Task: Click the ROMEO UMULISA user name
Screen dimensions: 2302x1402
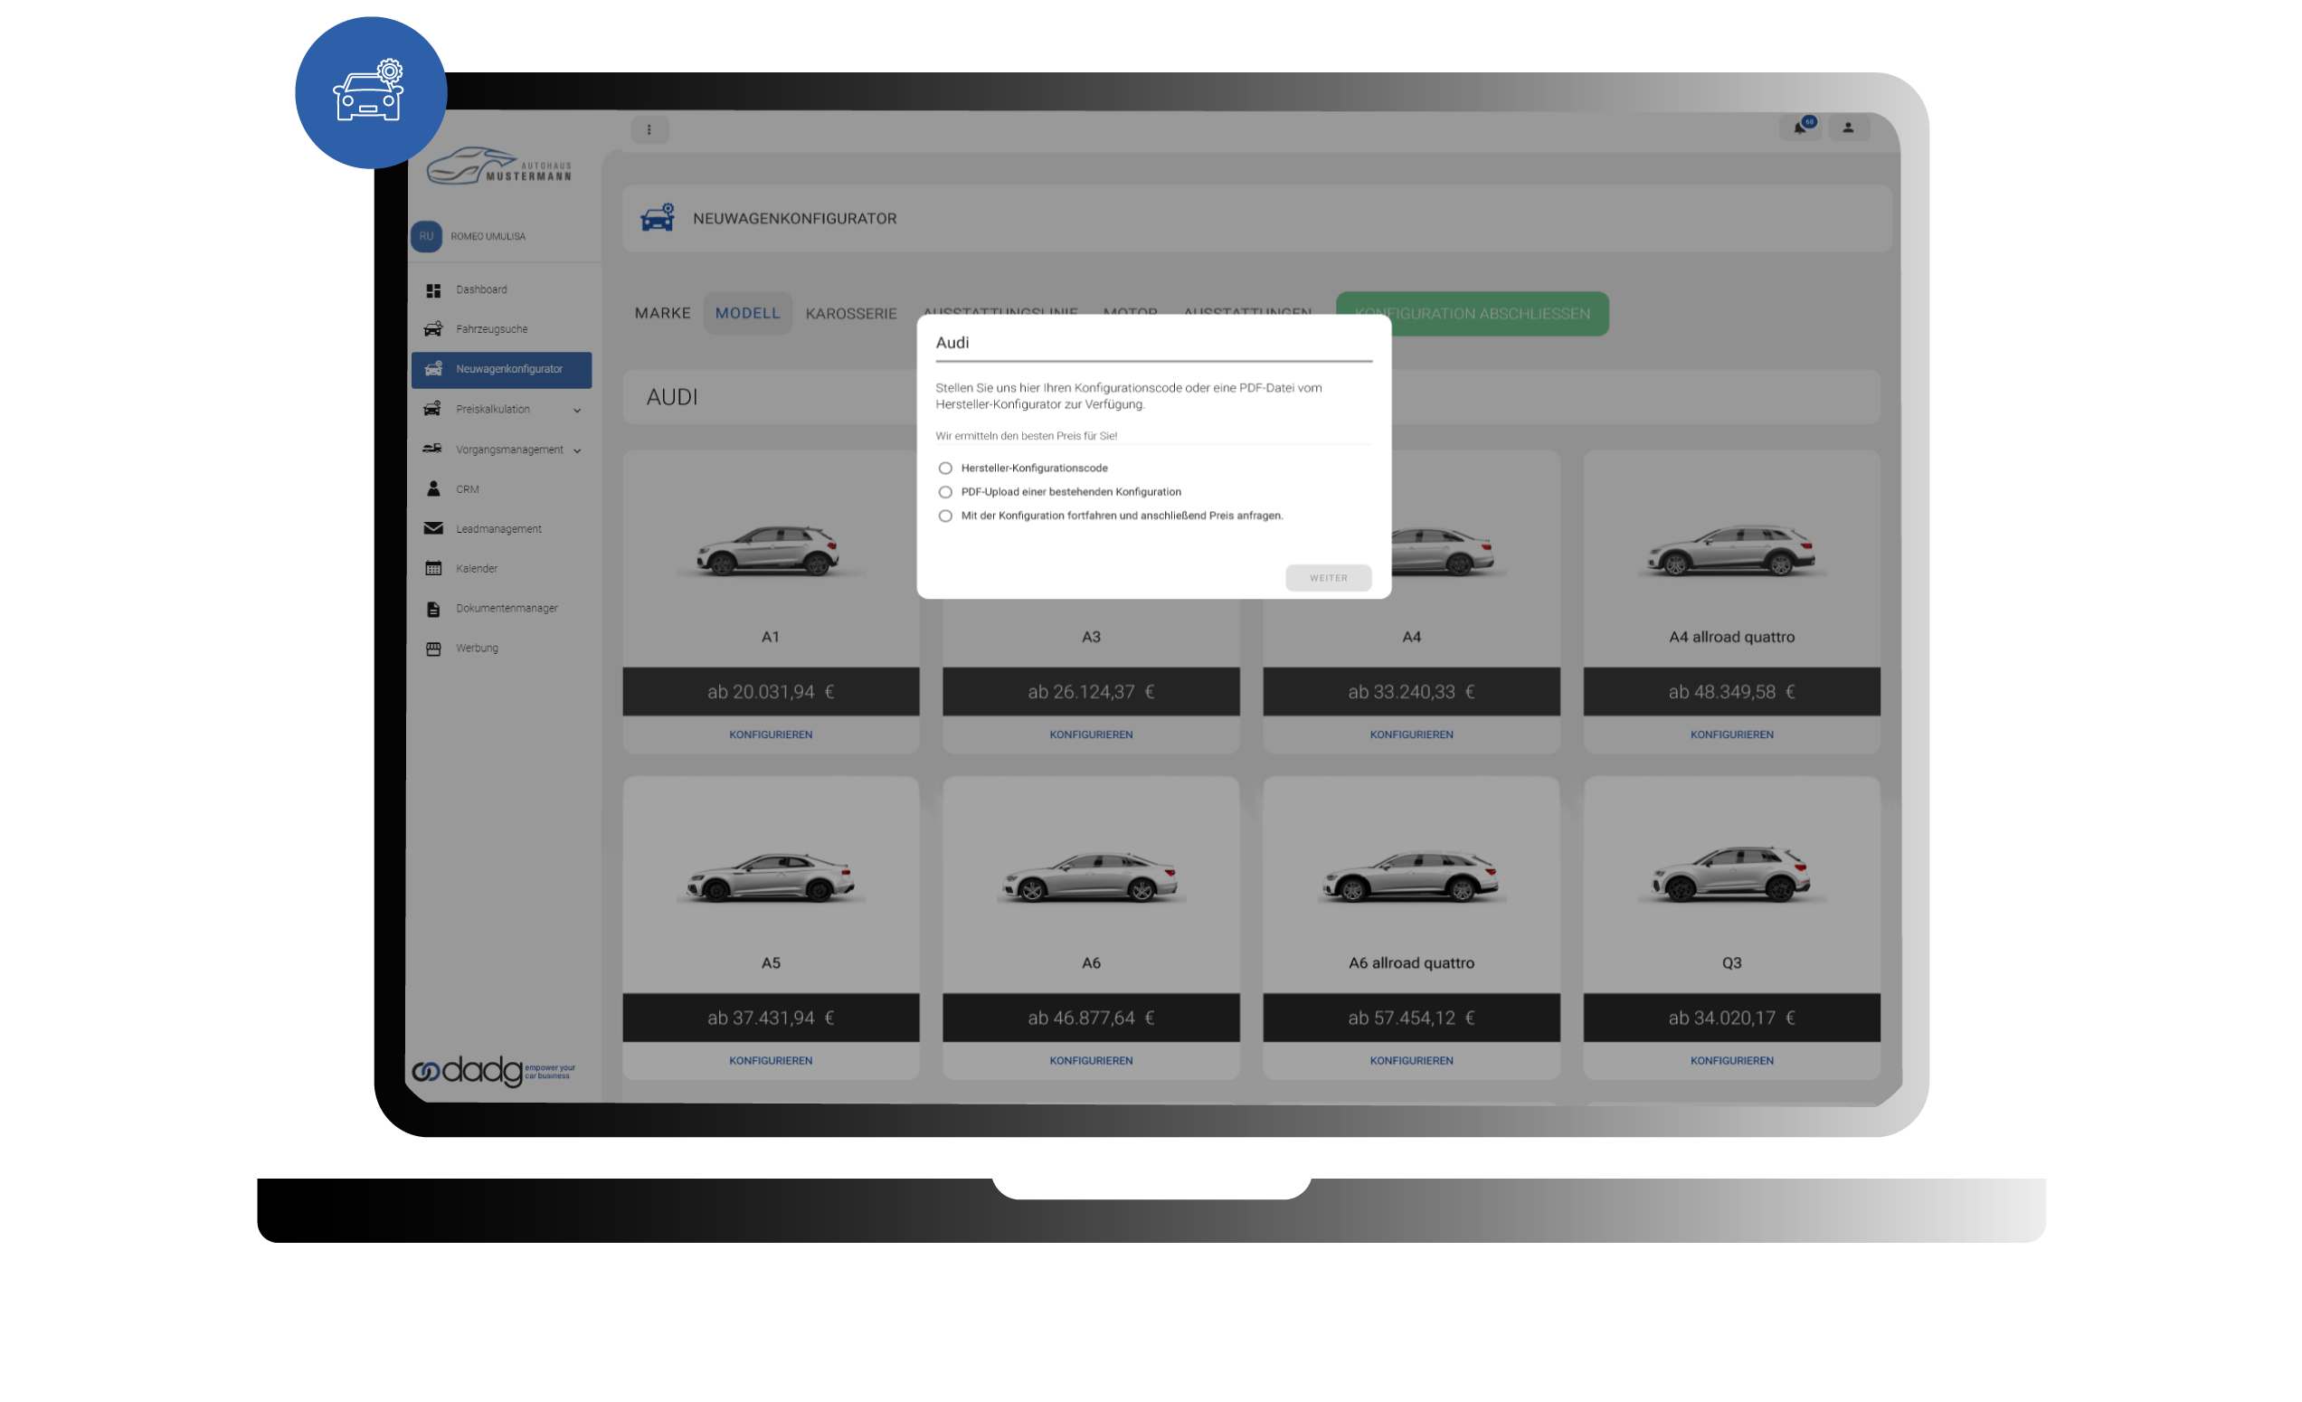Action: (488, 237)
